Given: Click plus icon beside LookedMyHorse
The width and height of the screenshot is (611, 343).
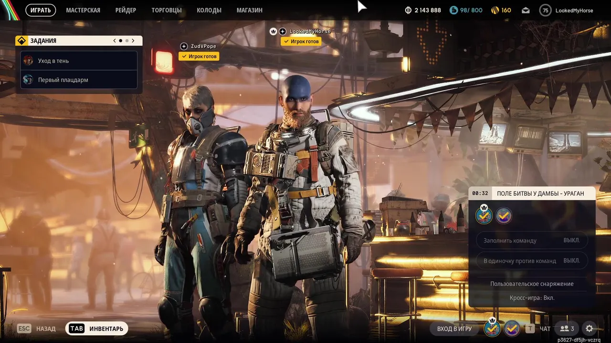Looking at the screenshot, I should click(x=283, y=31).
